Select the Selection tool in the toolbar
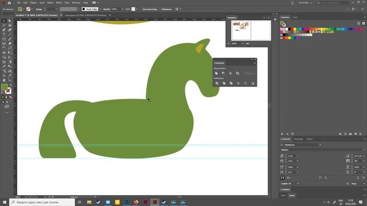 pos(4,21)
